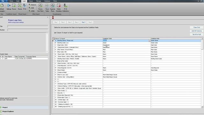This screenshot has height=115, width=204.
Task: Select row G Room Code in grid
Action: click(127, 54)
